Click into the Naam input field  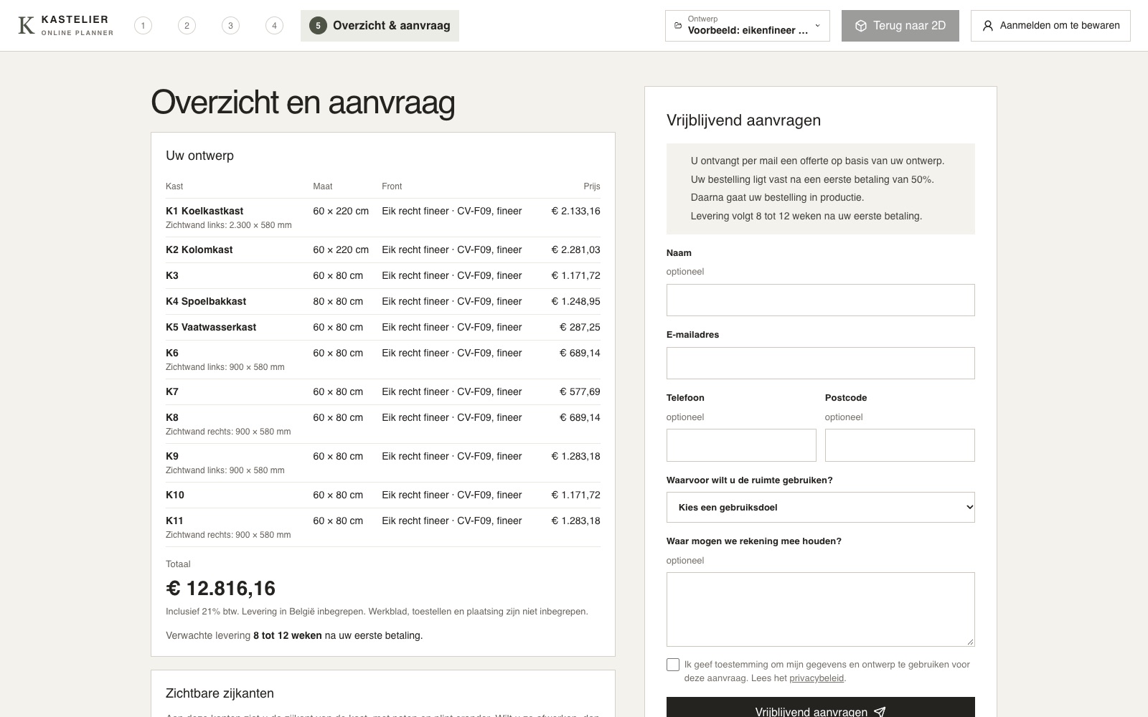coord(820,300)
